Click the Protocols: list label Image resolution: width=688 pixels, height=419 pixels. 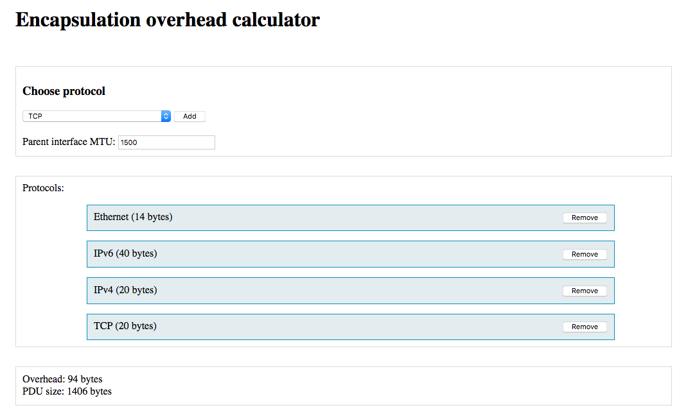coord(43,188)
